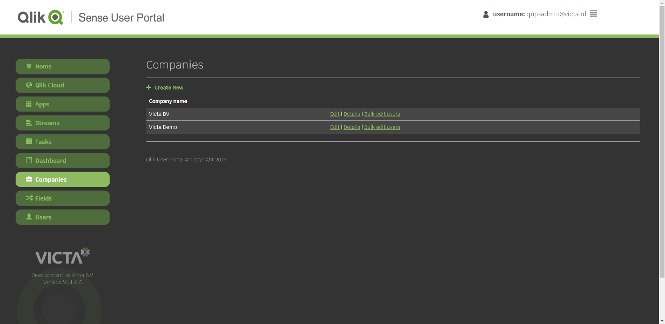665x324 pixels.
Task: Bulk edit users for Victa BV
Action: [x=382, y=114]
